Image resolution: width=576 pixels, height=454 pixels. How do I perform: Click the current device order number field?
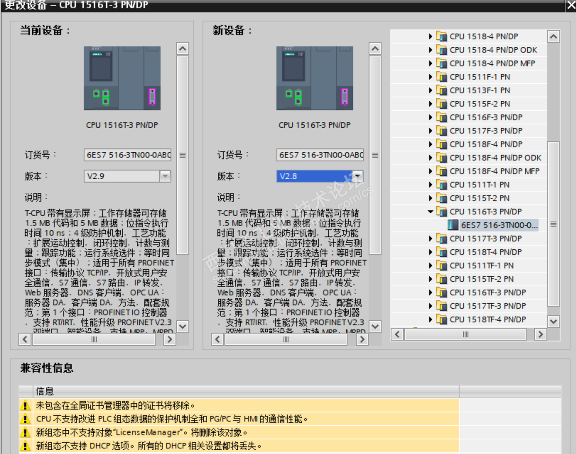(127, 155)
